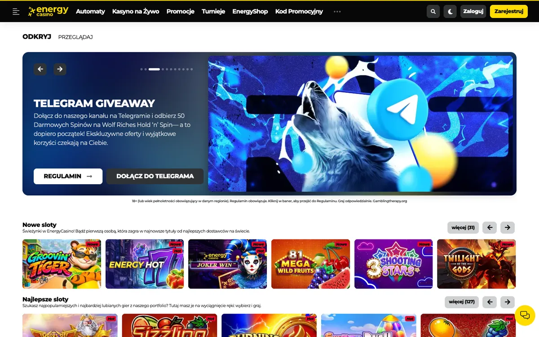
Task: Launch Groovin' Tiger slot
Action: [x=62, y=264]
